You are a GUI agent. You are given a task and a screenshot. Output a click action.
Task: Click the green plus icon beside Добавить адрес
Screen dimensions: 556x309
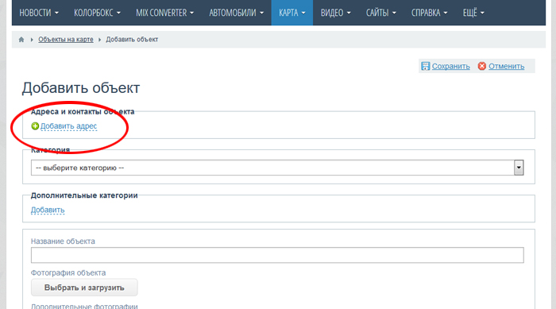(35, 126)
